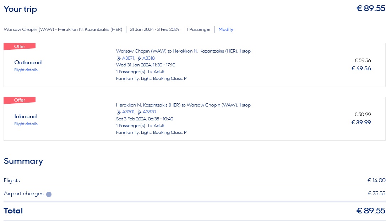Open flight A3318 link
This screenshot has width=386, height=223.
148,58
